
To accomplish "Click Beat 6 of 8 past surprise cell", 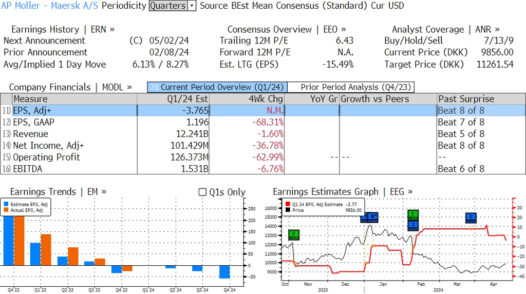I will pyautogui.click(x=461, y=169).
